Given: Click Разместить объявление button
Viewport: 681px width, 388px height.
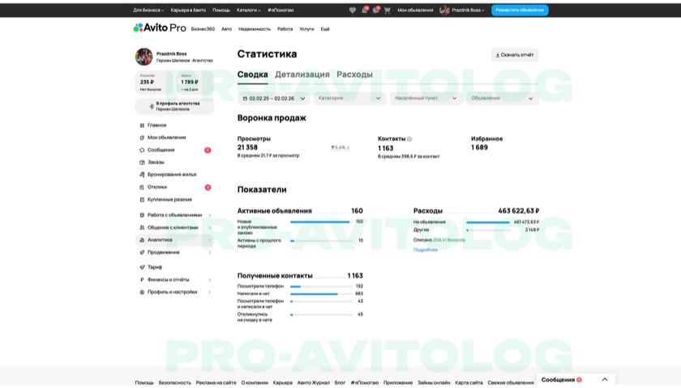Looking at the screenshot, I should (x=520, y=11).
